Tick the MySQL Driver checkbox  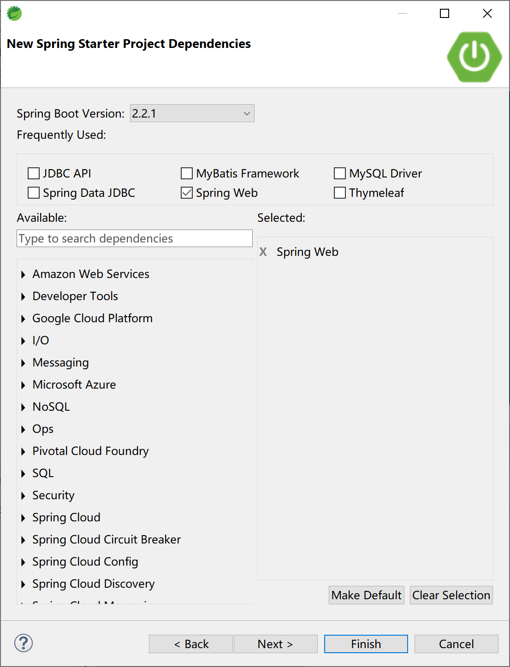coord(340,173)
